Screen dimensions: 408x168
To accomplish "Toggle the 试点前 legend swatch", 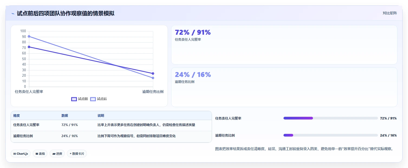I will pos(74,99).
